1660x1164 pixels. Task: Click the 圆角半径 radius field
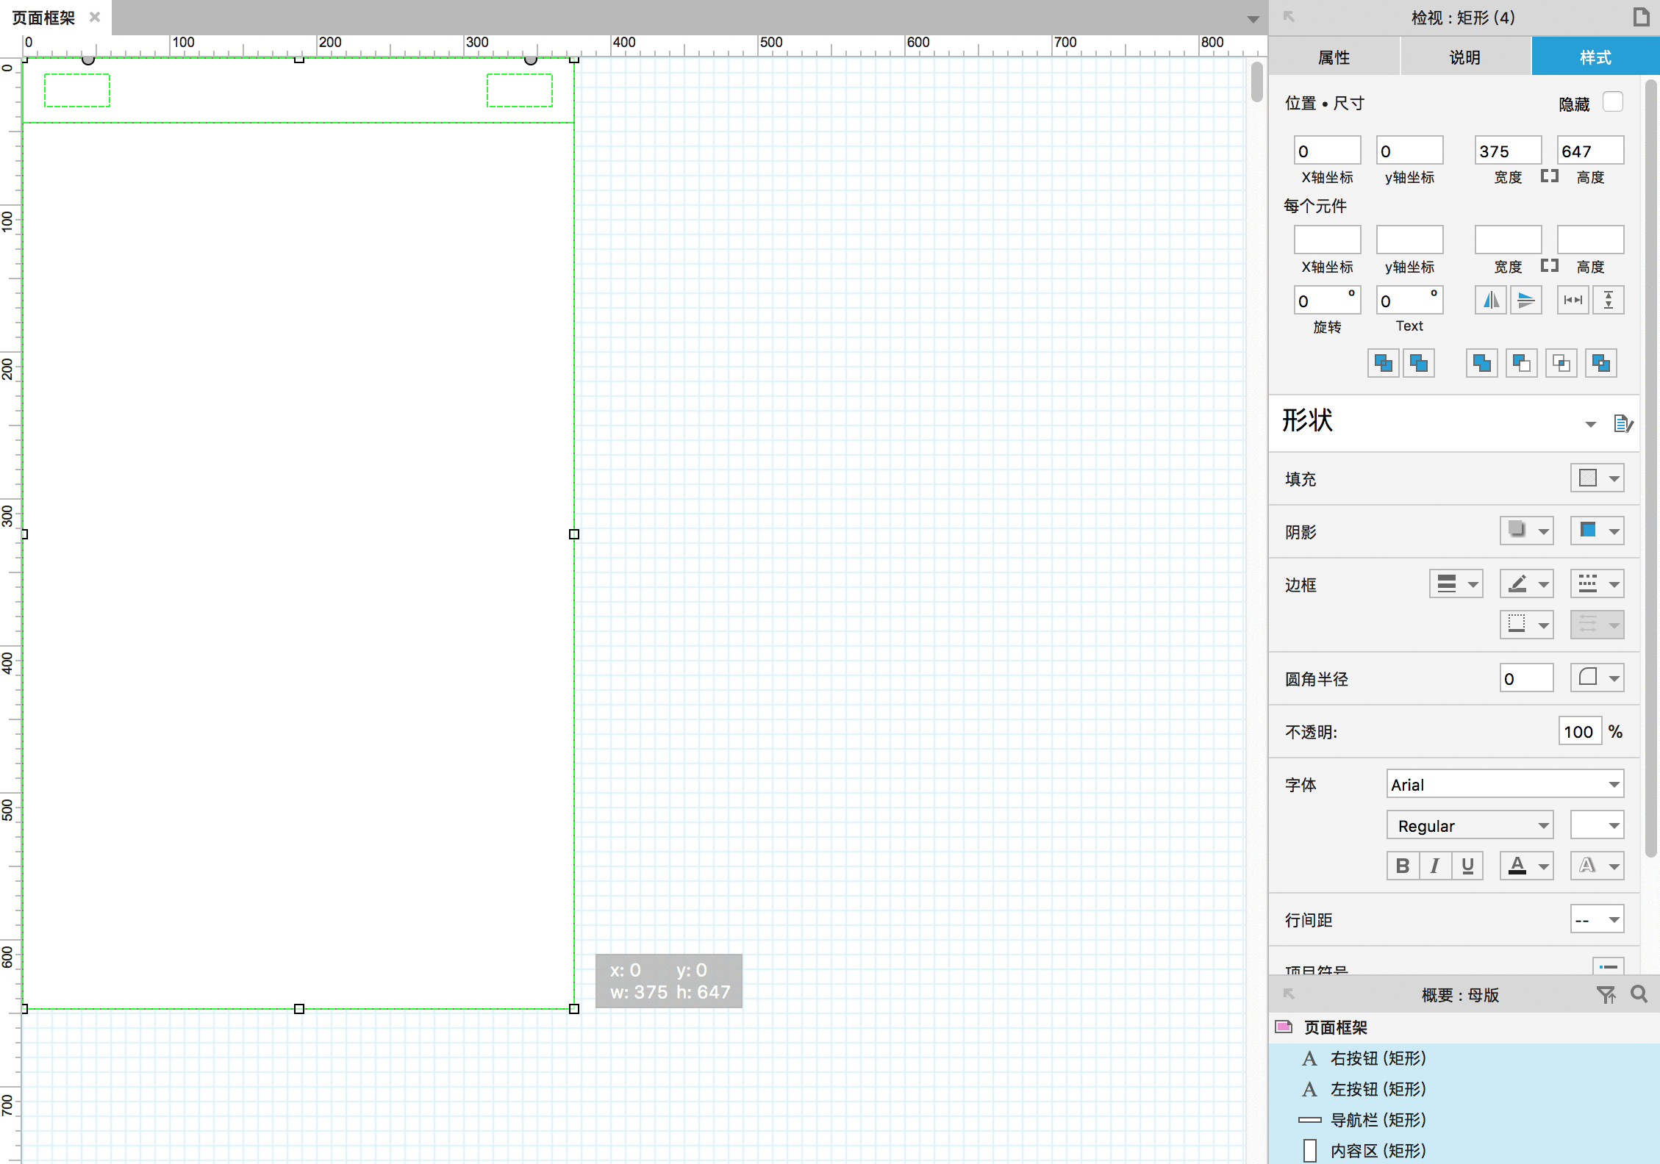tap(1527, 678)
